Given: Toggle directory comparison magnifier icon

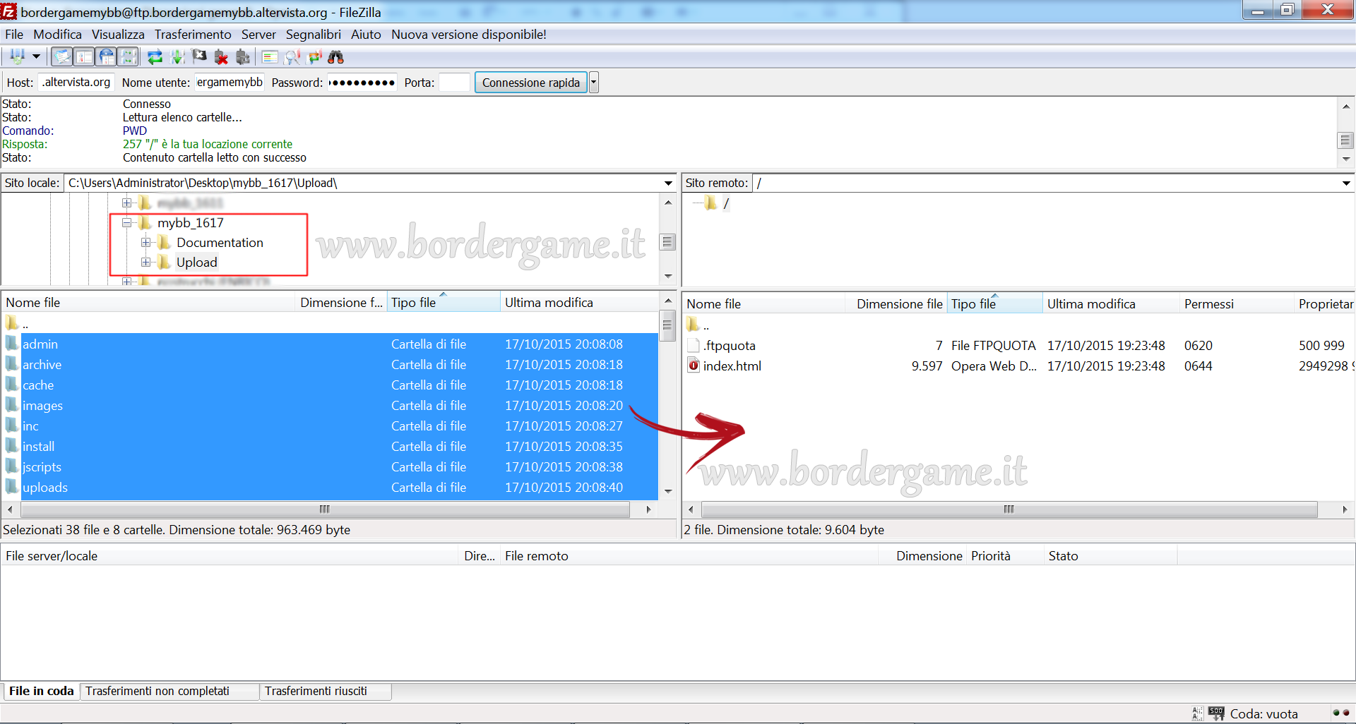Looking at the screenshot, I should (x=292, y=56).
